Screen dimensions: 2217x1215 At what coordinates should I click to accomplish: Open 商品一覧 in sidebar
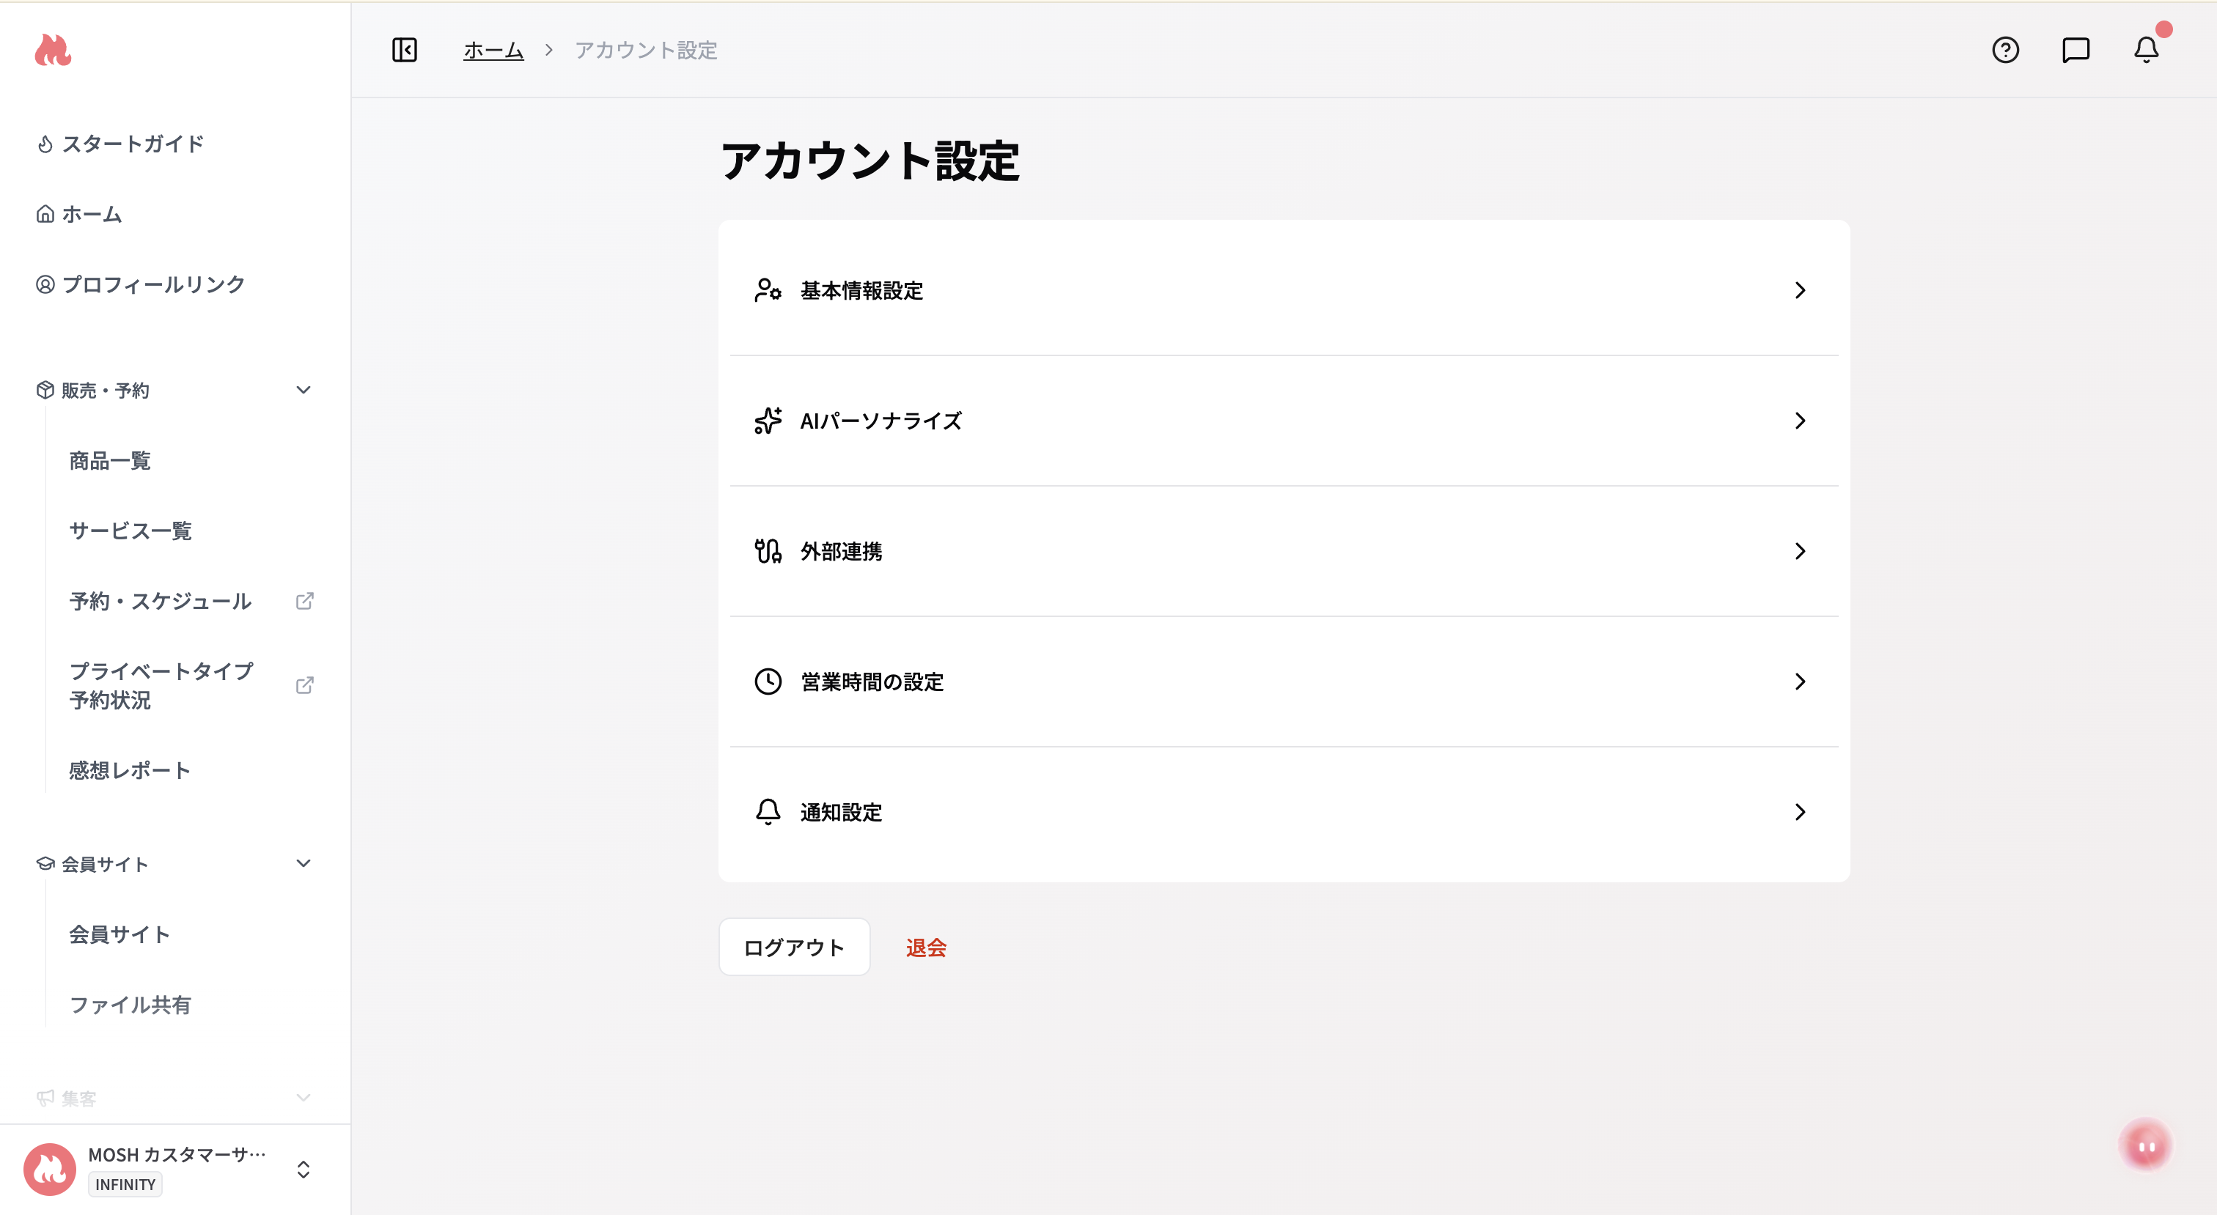point(110,460)
